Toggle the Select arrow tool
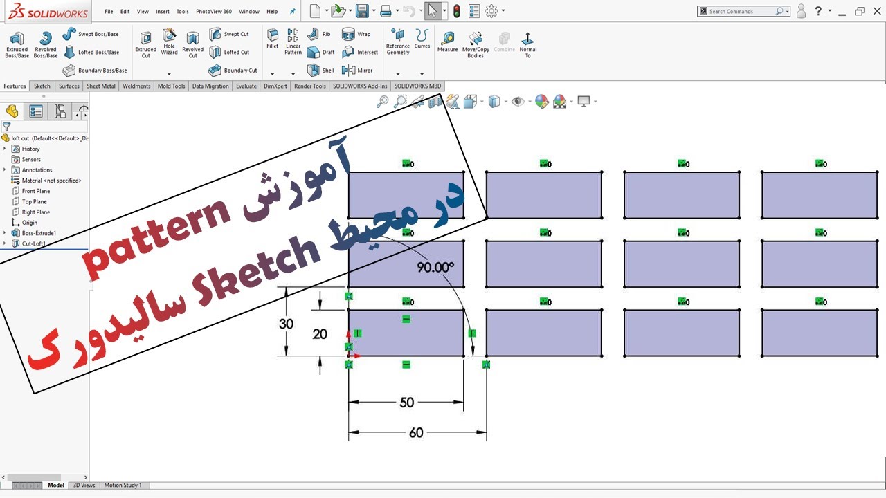This screenshot has width=886, height=498. tap(432, 11)
